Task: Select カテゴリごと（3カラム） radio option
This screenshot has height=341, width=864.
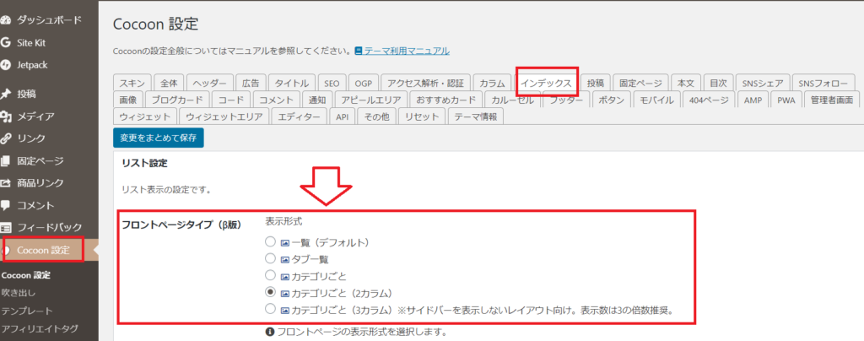Action: click(x=270, y=309)
